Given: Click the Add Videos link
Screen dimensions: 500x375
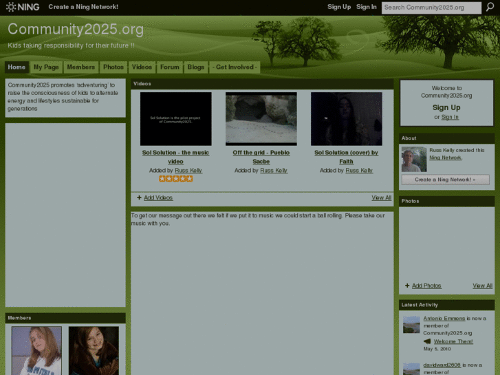Looking at the screenshot, I should tap(158, 197).
